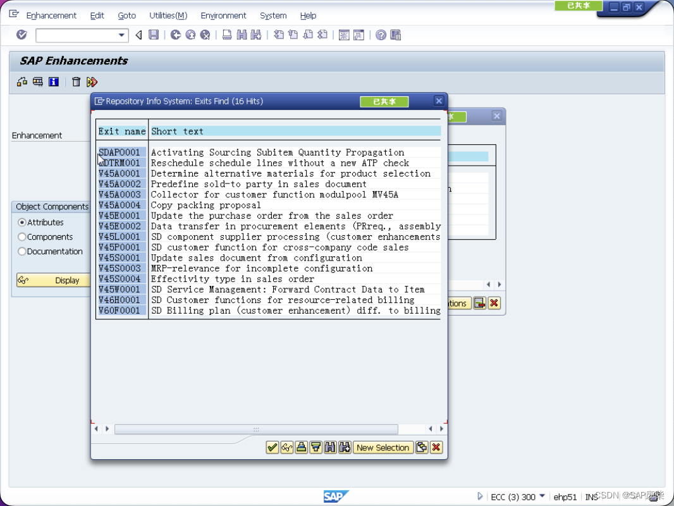
Task: Click the Find Next icon in dialog footer
Action: [345, 448]
